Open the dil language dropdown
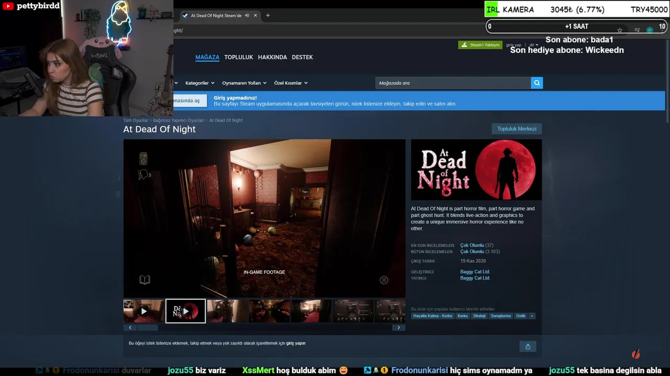 pyautogui.click(x=533, y=45)
